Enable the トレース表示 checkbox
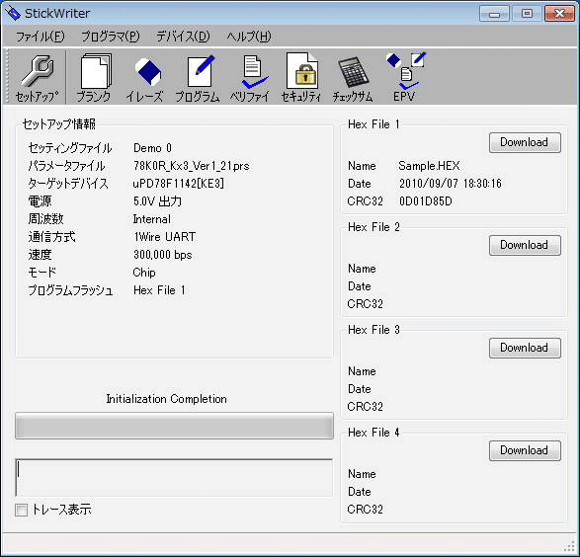580x557 pixels. click(x=21, y=510)
